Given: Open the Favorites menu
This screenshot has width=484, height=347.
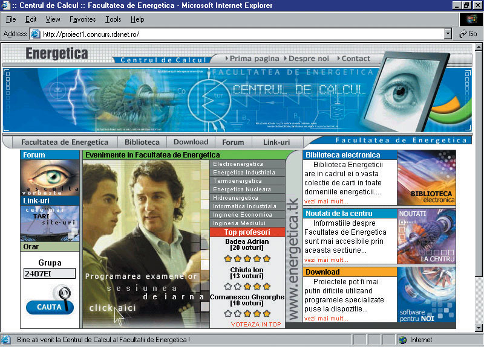Looking at the screenshot, I should point(82,19).
